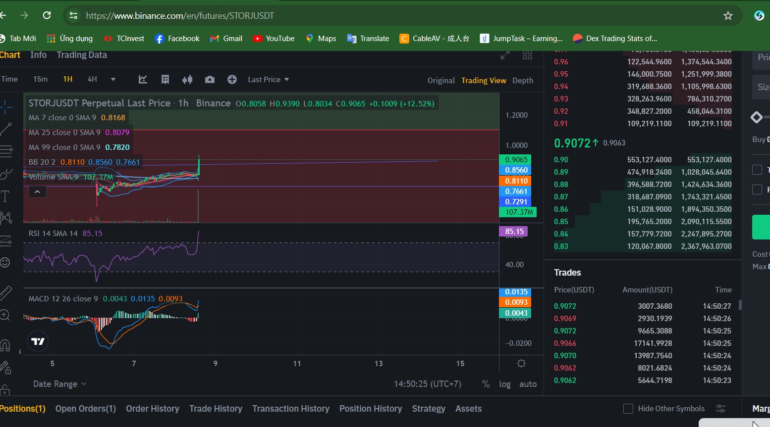Select the 1H interval
770x427 pixels.
tap(68, 79)
